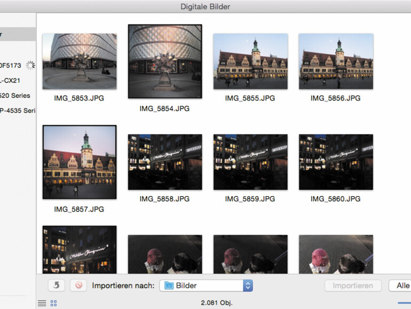The width and height of the screenshot is (411, 309).
Task: Select thumbnail IMG_5853.JPG
Action: [x=80, y=61]
